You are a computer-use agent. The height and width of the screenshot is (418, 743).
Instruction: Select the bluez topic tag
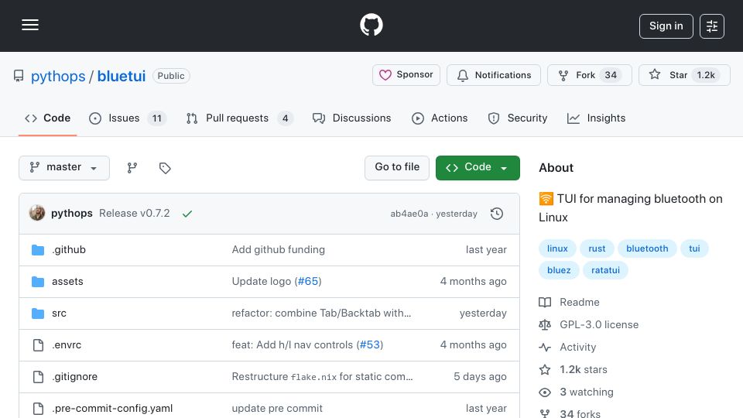point(559,270)
